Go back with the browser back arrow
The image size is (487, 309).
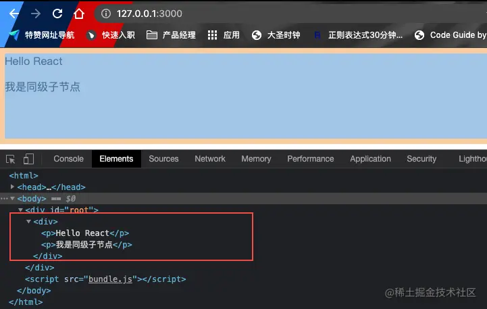tap(14, 14)
